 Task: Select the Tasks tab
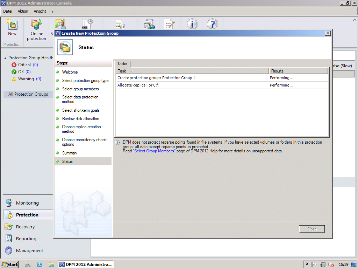click(x=122, y=64)
